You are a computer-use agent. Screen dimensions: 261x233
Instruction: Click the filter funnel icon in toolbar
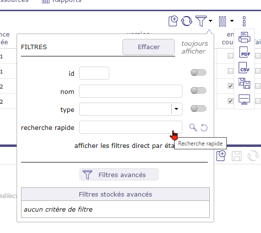pos(201,21)
